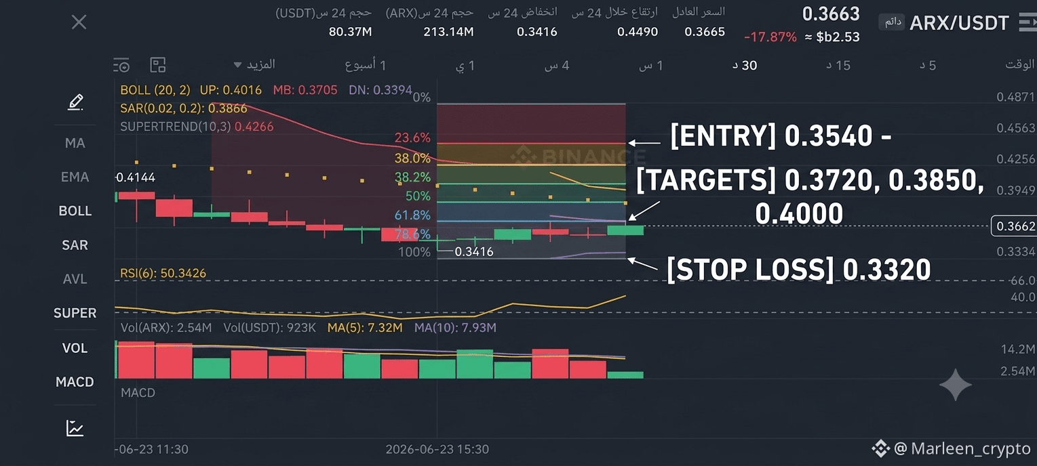Viewport: 1037px width, 466px height.
Task: Click the Vol(ARX): 2.54M label
Action: (166, 328)
